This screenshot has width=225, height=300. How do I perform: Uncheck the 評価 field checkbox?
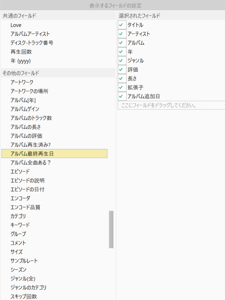122,70
